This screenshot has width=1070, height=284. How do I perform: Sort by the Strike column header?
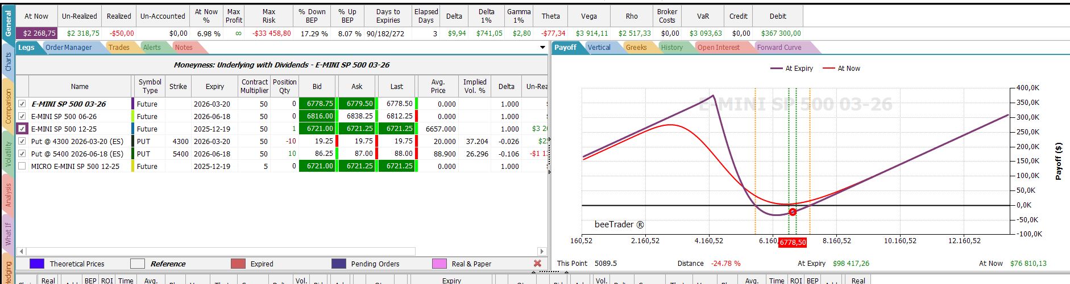[x=178, y=87]
